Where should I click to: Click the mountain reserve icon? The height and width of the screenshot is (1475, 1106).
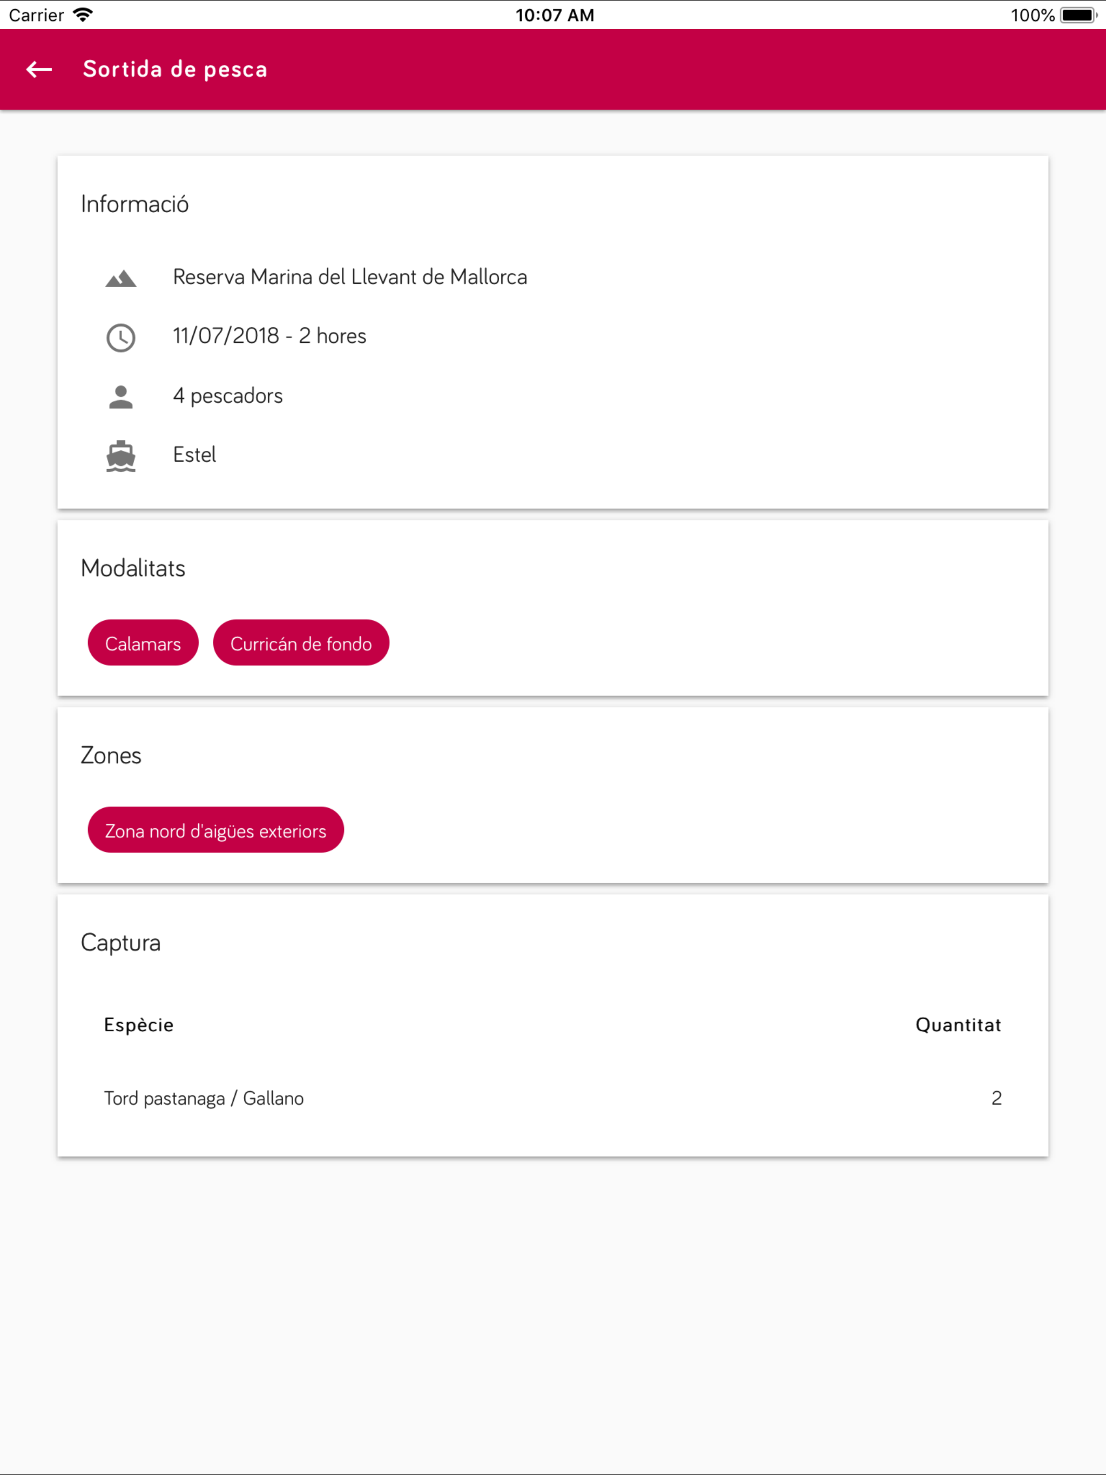(x=121, y=278)
